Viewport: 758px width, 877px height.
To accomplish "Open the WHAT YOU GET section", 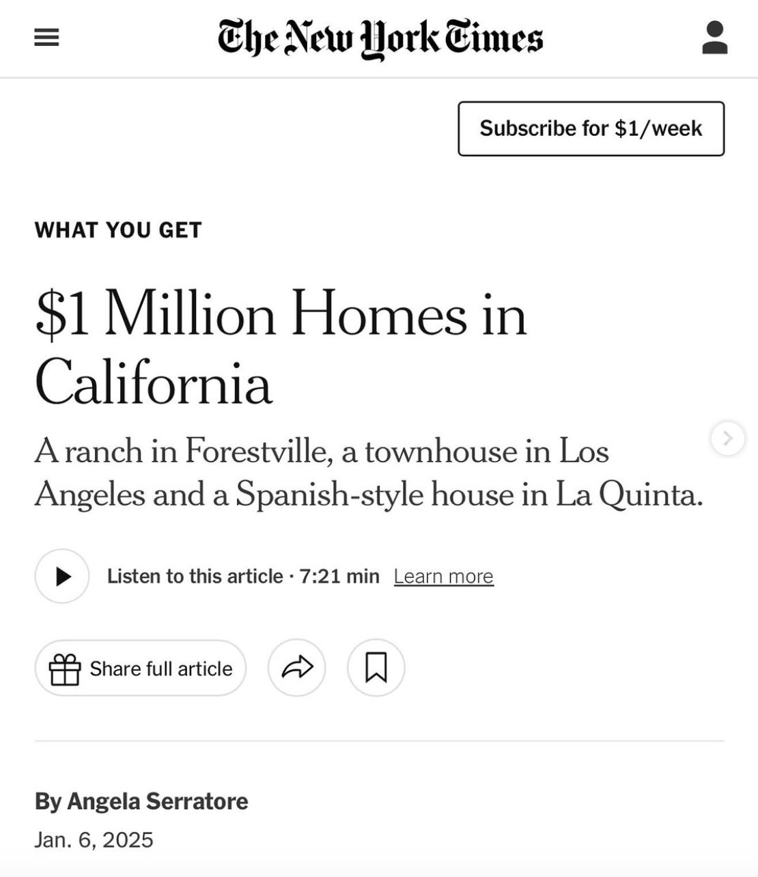I will [118, 230].
